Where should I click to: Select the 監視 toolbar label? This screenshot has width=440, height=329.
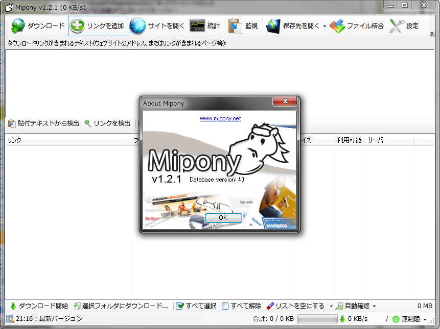(251, 26)
